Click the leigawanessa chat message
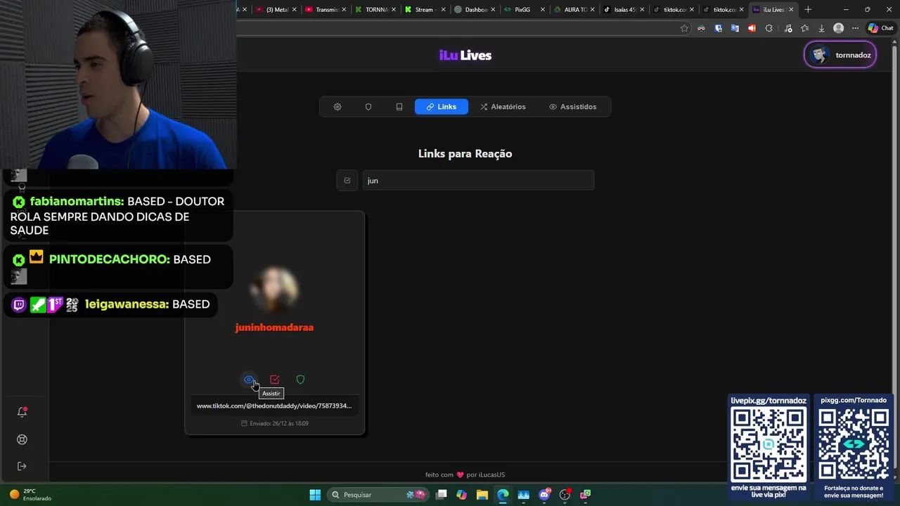 (112, 304)
